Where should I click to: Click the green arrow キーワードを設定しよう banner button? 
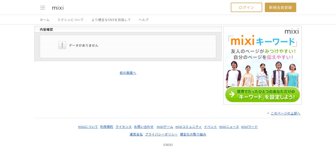tap(262, 95)
